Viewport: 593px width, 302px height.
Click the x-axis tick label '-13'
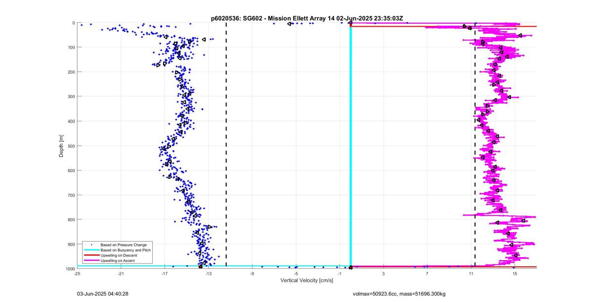(208, 273)
